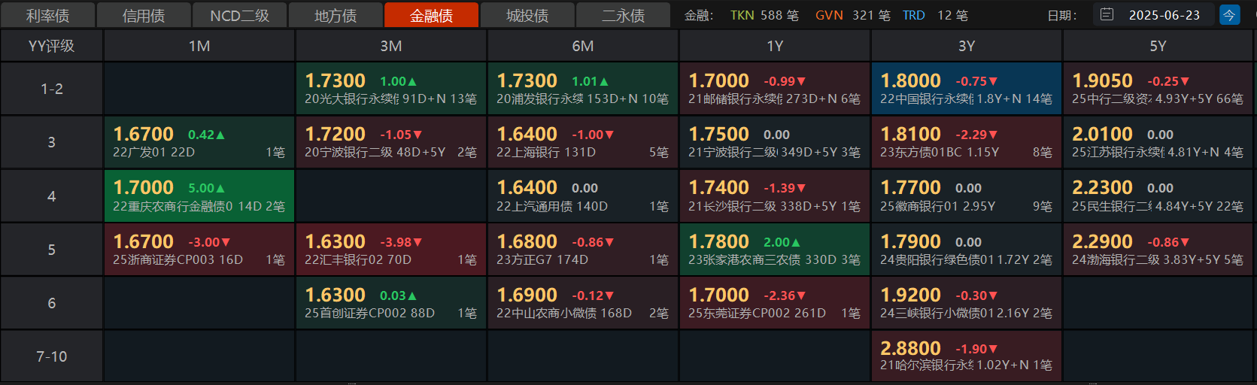1257x385 pixels.
Task: Select the active 金融债 tab
Action: click(431, 15)
